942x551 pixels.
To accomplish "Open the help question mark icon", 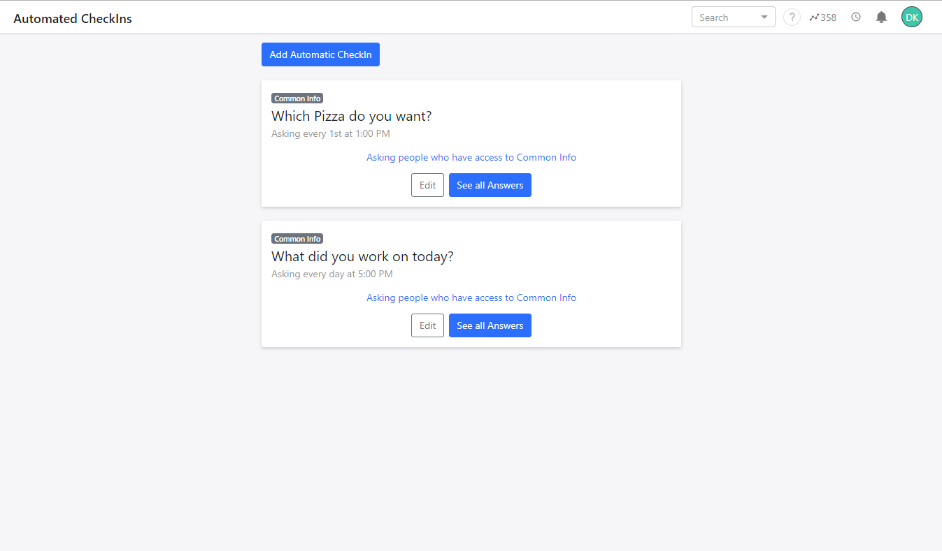I will point(792,17).
